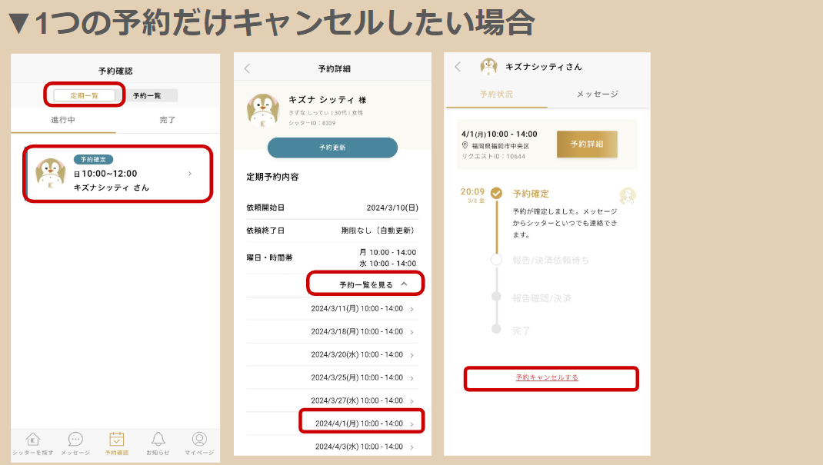Select 予約確認 calendar icon in bottom nav
This screenshot has height=465, width=823.
tap(116, 440)
